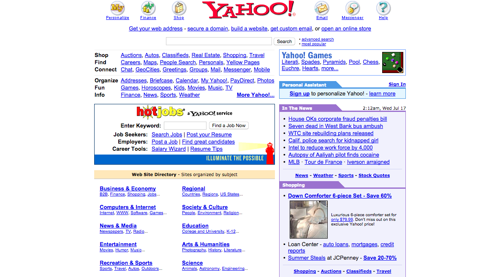Open Salary Wizard tool
500x277 pixels.
[168, 149]
